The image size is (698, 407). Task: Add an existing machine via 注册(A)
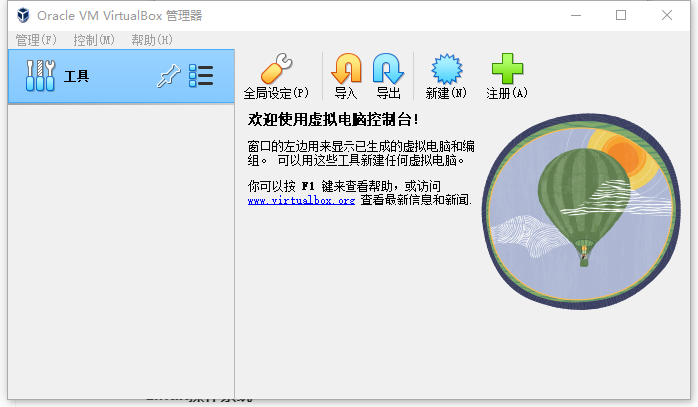(x=507, y=76)
